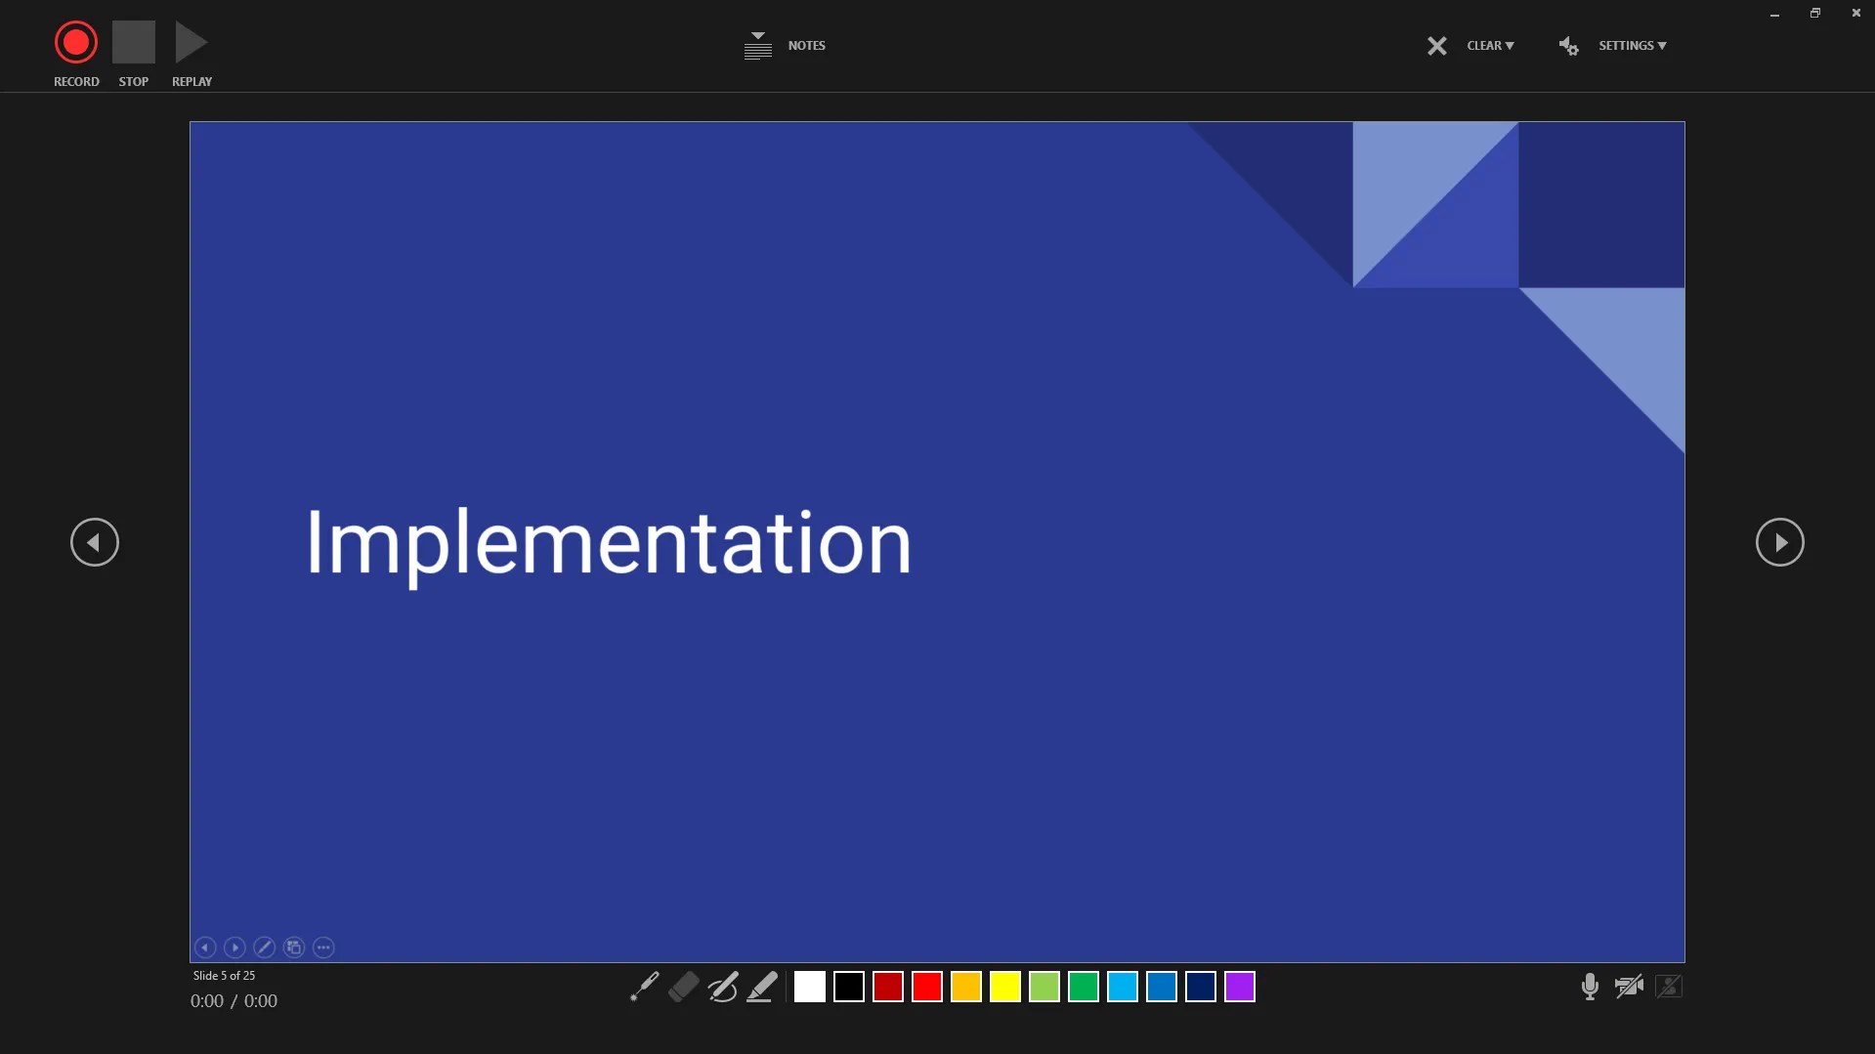Enable the camera for recording
Screen dimensions: 1875x1054
coord(1629,987)
